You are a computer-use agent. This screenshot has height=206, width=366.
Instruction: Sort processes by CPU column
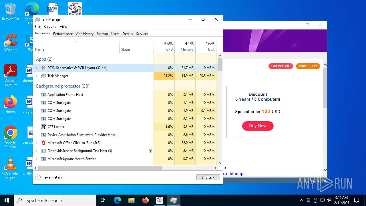pos(164,47)
